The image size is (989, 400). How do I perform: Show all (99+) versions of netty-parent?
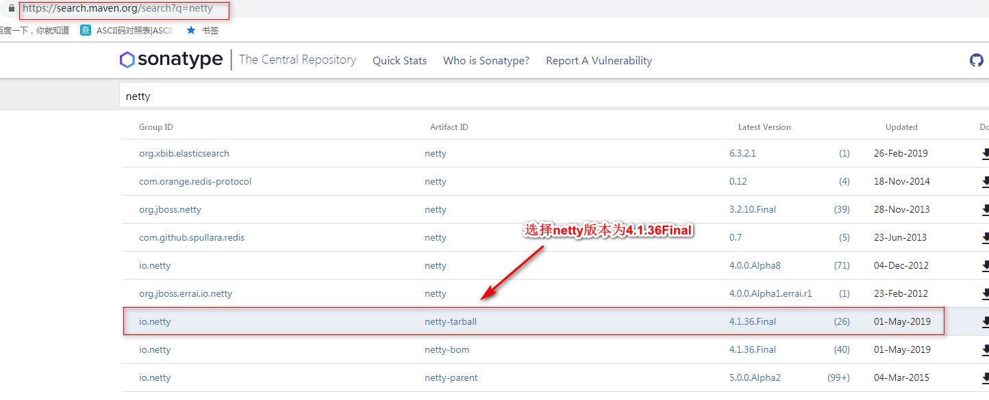[838, 377]
